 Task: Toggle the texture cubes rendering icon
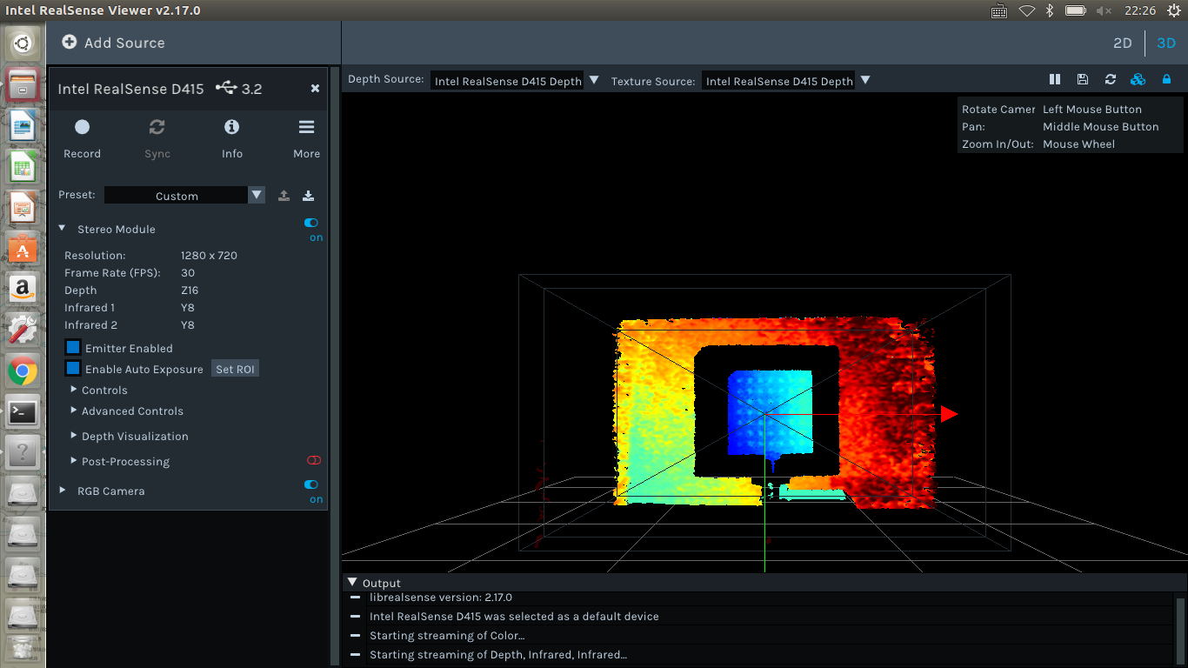(1138, 79)
